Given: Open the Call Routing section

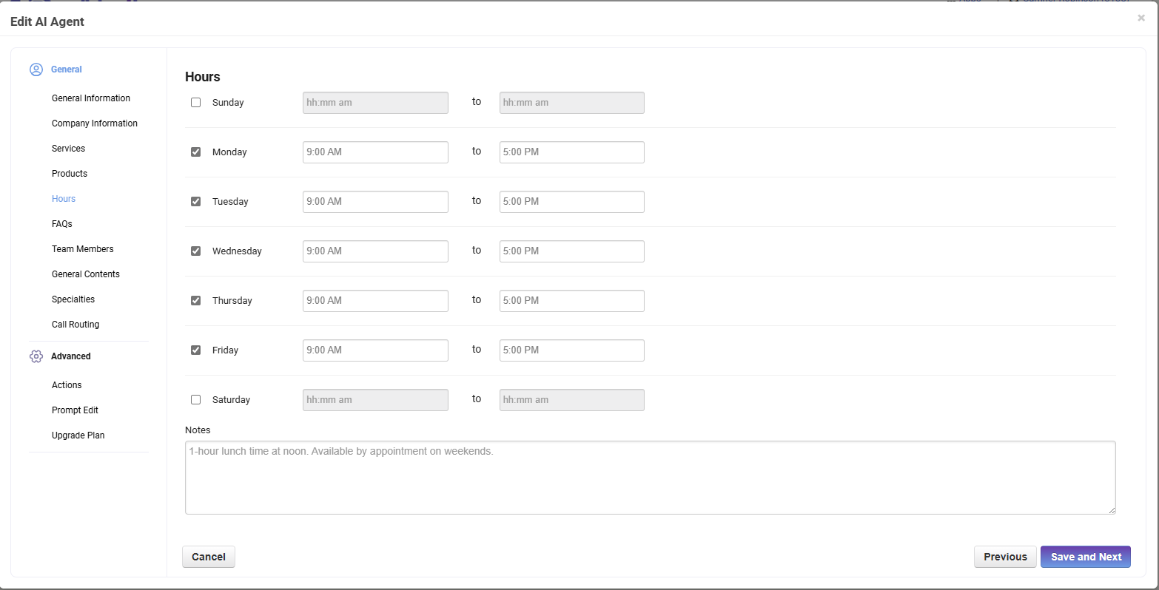Looking at the screenshot, I should coord(75,325).
